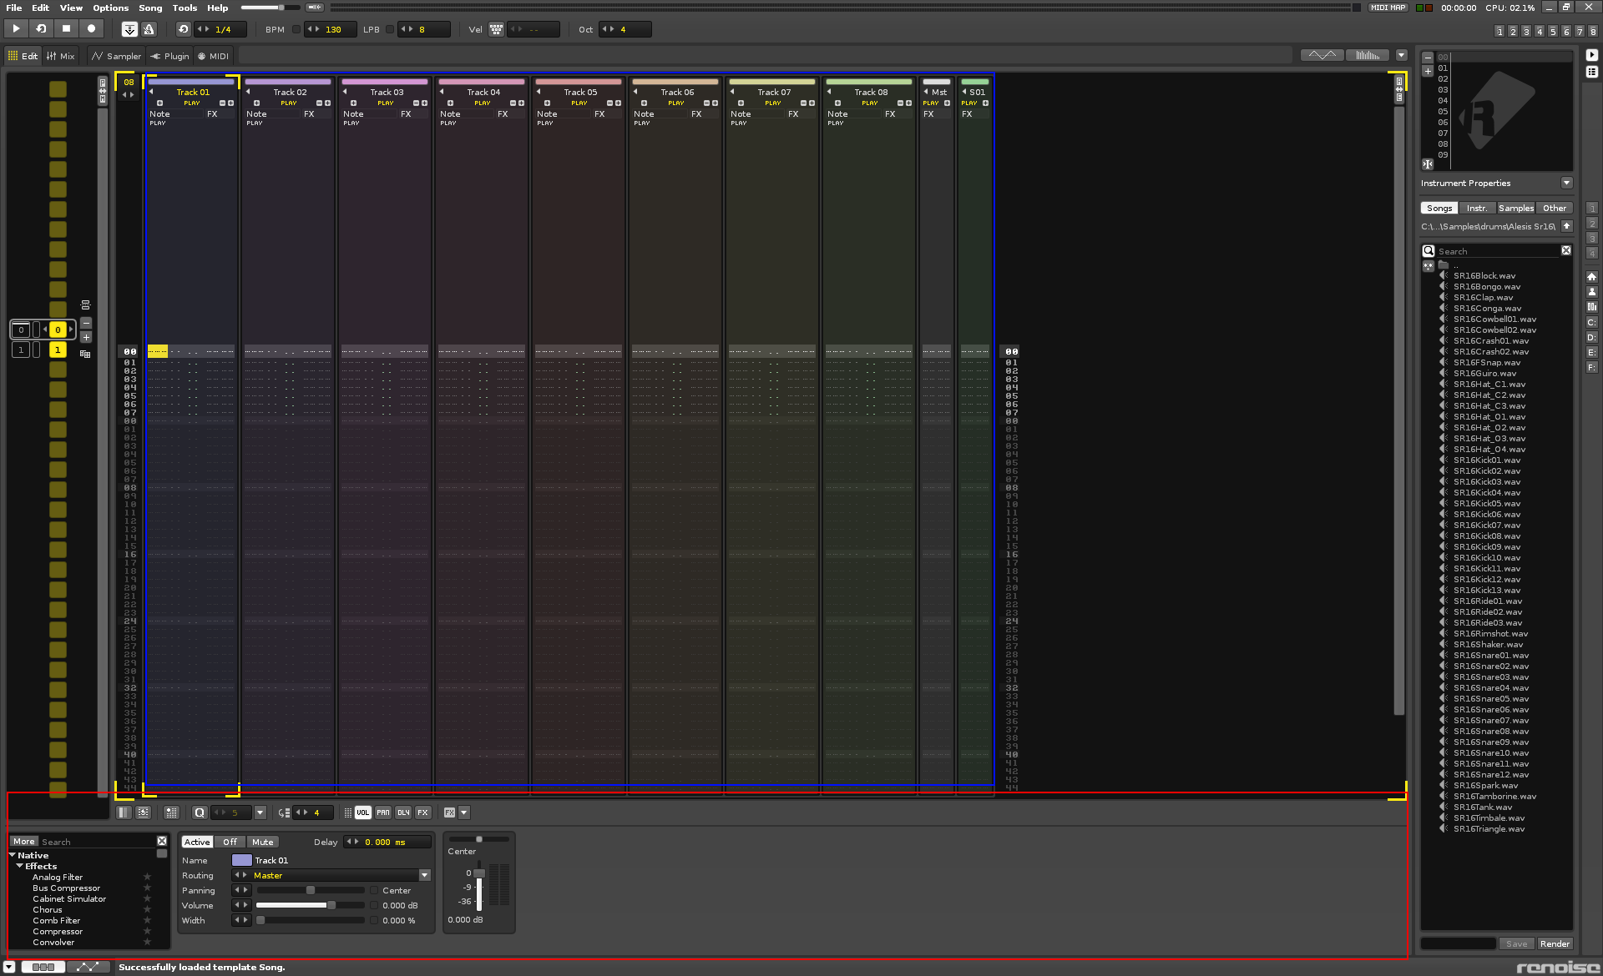Toggle the VOL column button

(362, 812)
